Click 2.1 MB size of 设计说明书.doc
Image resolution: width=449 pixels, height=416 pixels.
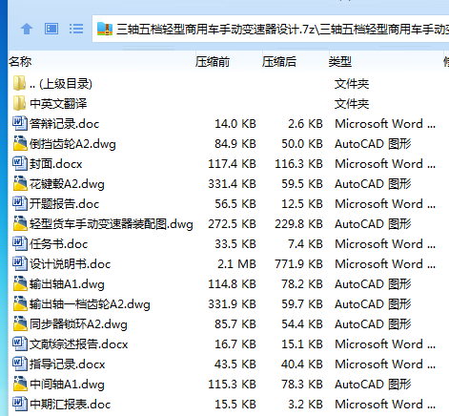236,264
